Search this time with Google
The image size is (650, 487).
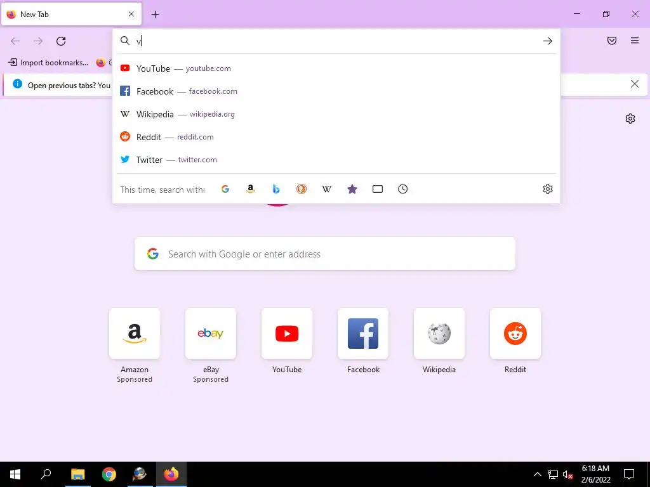pos(225,189)
